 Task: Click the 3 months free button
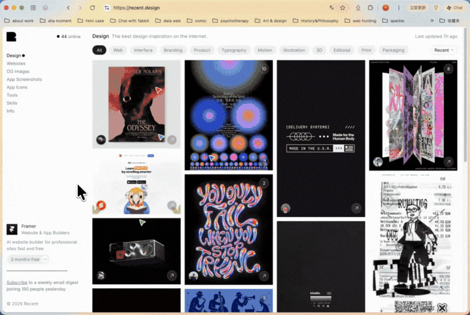tap(28, 259)
